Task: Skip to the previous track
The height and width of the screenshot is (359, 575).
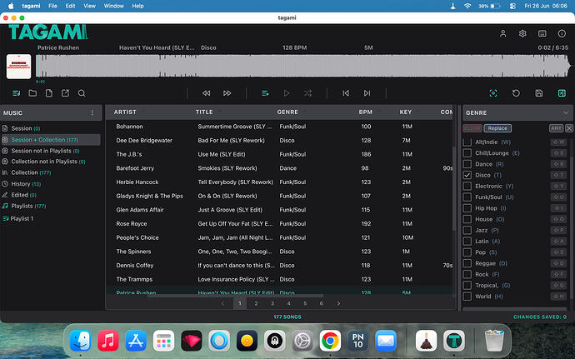Action: pyautogui.click(x=346, y=93)
